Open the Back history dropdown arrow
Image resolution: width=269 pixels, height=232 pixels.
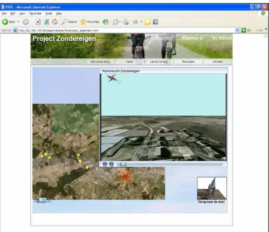[x=18, y=22]
